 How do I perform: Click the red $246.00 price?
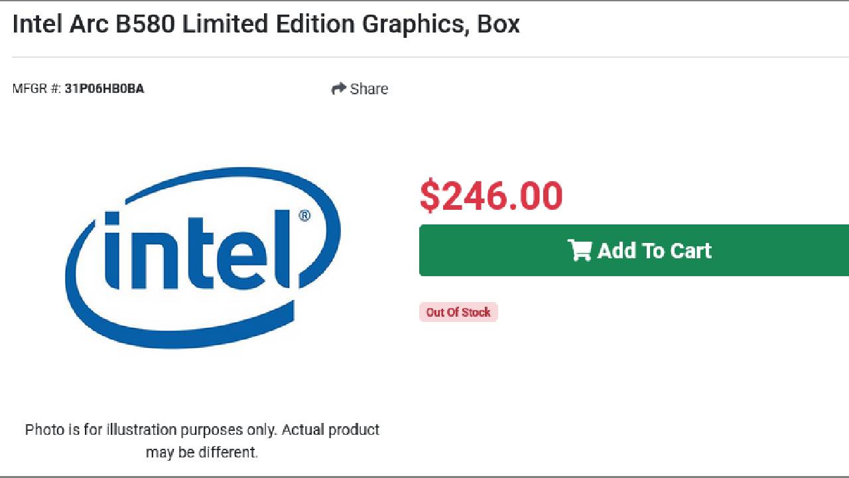(491, 196)
